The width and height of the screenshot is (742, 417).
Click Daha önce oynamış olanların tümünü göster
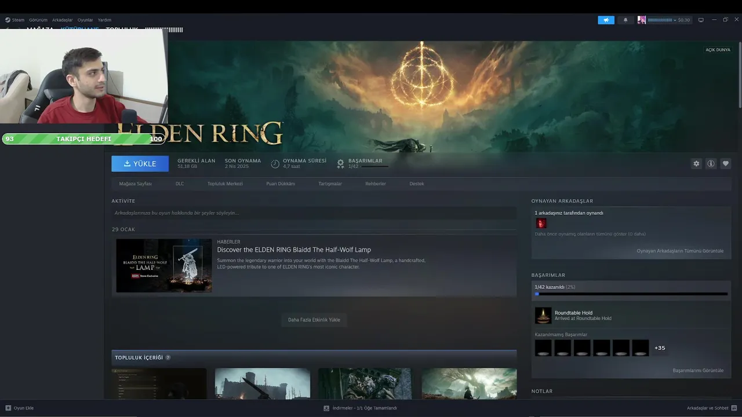(590, 234)
